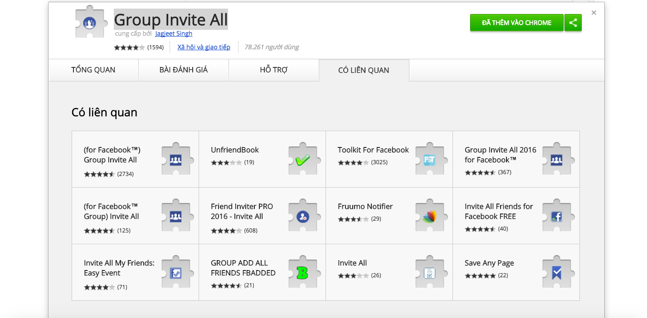Screen dimensions: 647x318
Task: Open the UnfriendBook extension title
Action: (235, 150)
